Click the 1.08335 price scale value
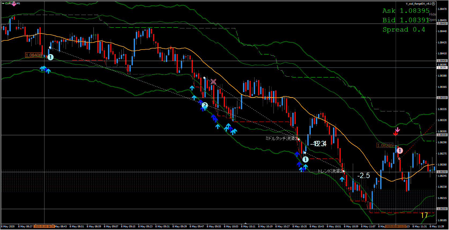Viewport: 449px width, 230px height. pos(442,109)
